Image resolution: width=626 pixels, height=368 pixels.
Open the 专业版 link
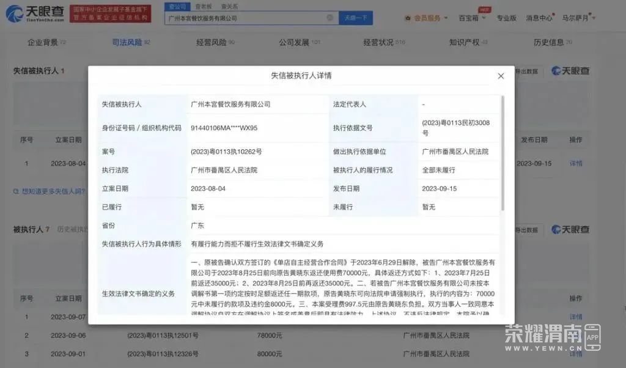pos(506,18)
